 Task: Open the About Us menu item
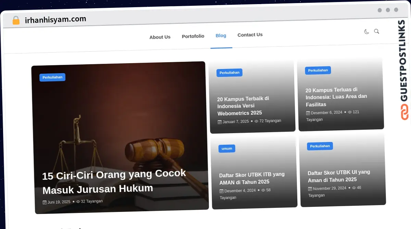pyautogui.click(x=160, y=37)
